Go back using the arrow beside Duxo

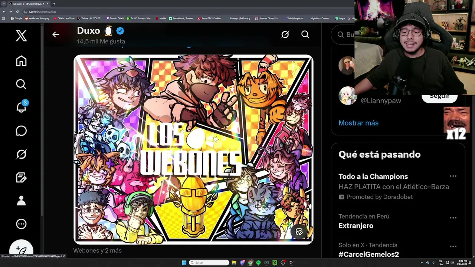pyautogui.click(x=56, y=34)
